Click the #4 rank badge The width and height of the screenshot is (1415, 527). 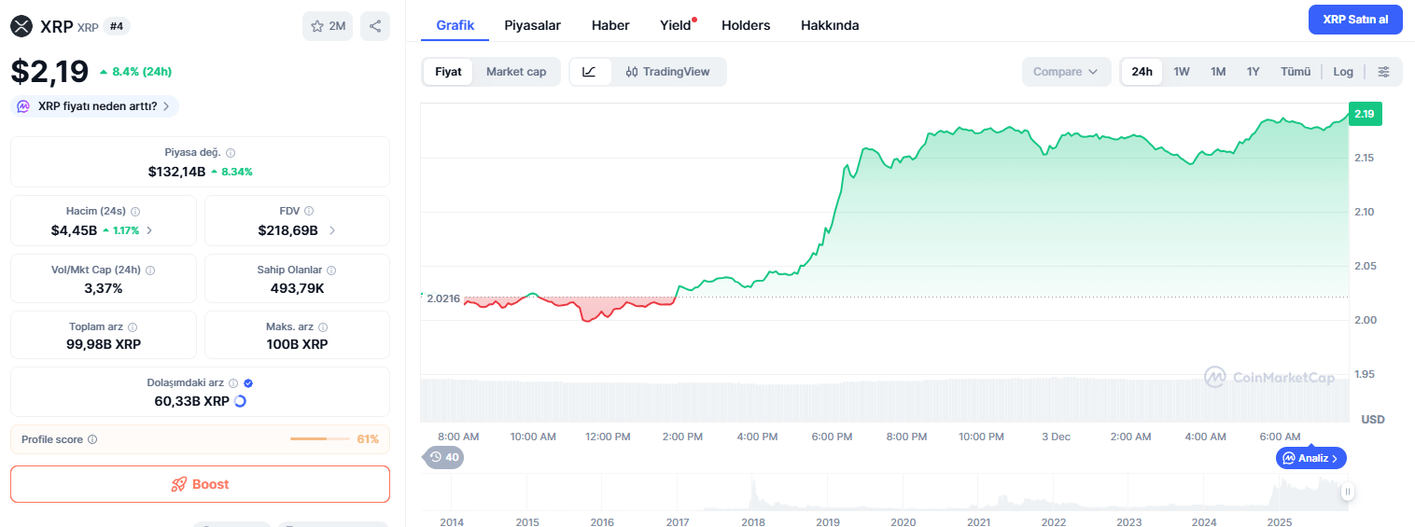point(117,26)
